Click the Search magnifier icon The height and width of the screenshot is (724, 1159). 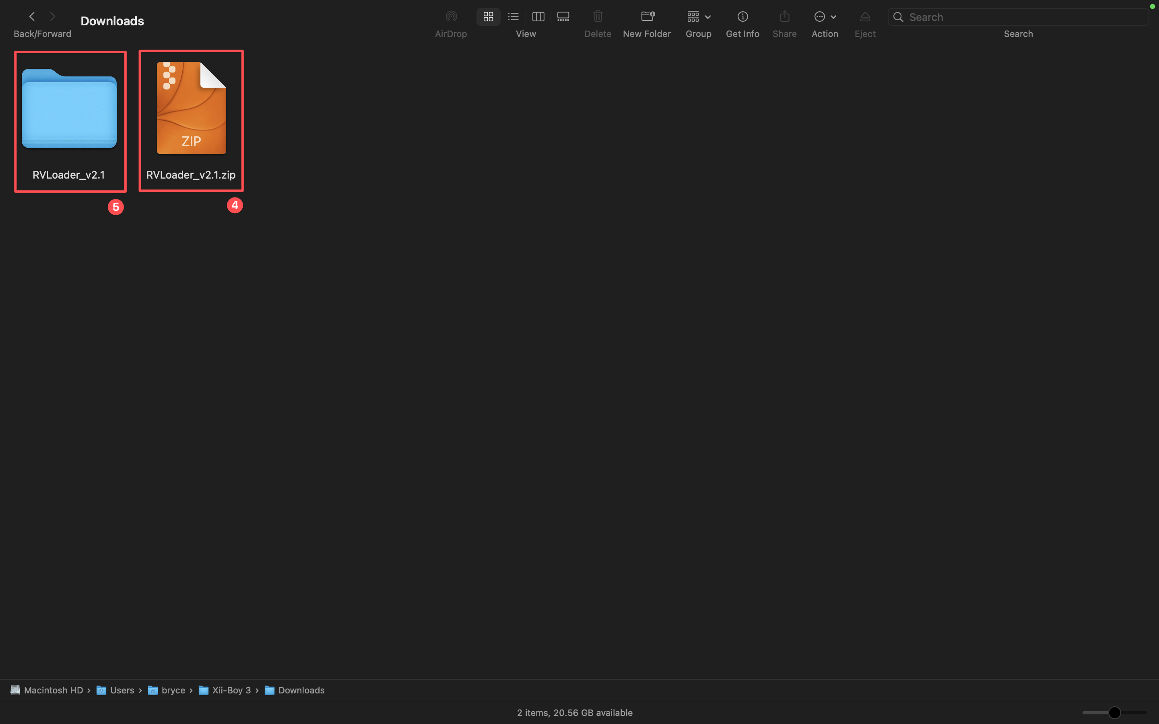[899, 17]
